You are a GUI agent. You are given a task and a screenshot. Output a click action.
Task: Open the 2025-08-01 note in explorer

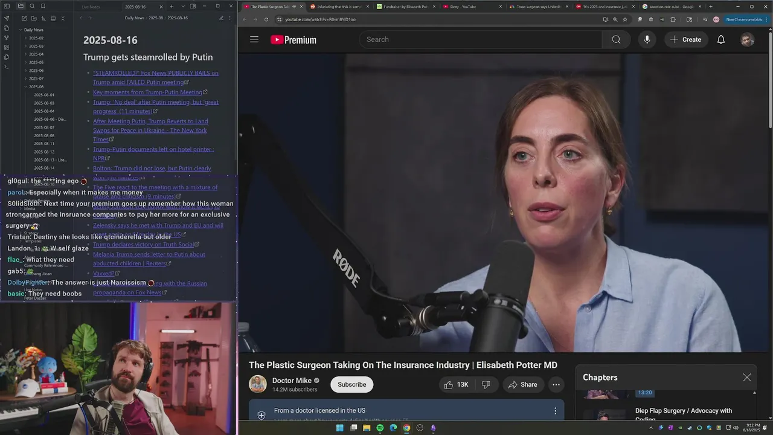(x=44, y=95)
